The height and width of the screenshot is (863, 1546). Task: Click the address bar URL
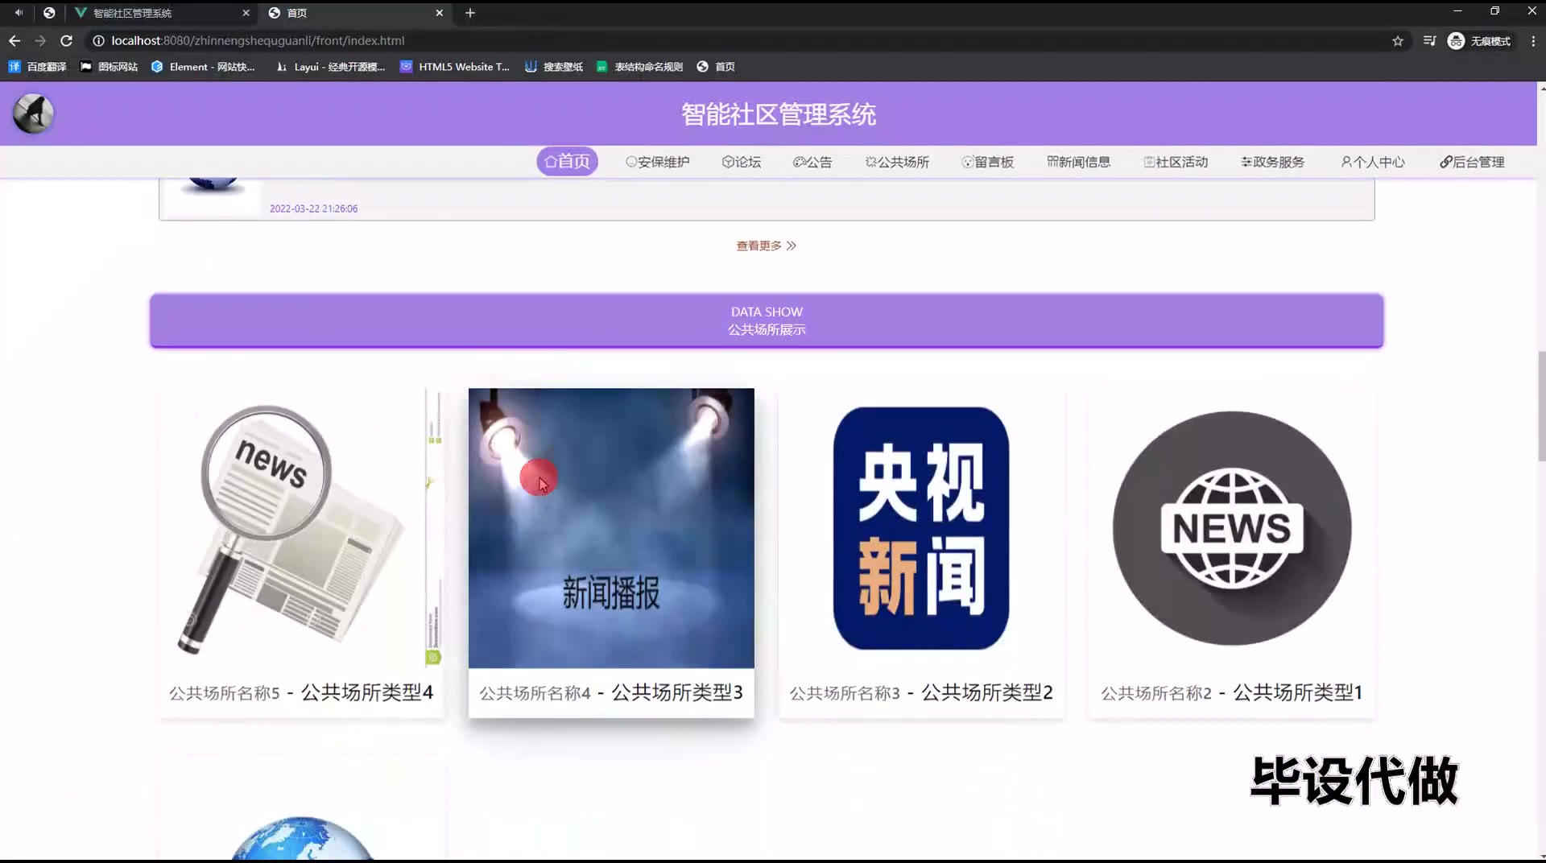click(258, 40)
